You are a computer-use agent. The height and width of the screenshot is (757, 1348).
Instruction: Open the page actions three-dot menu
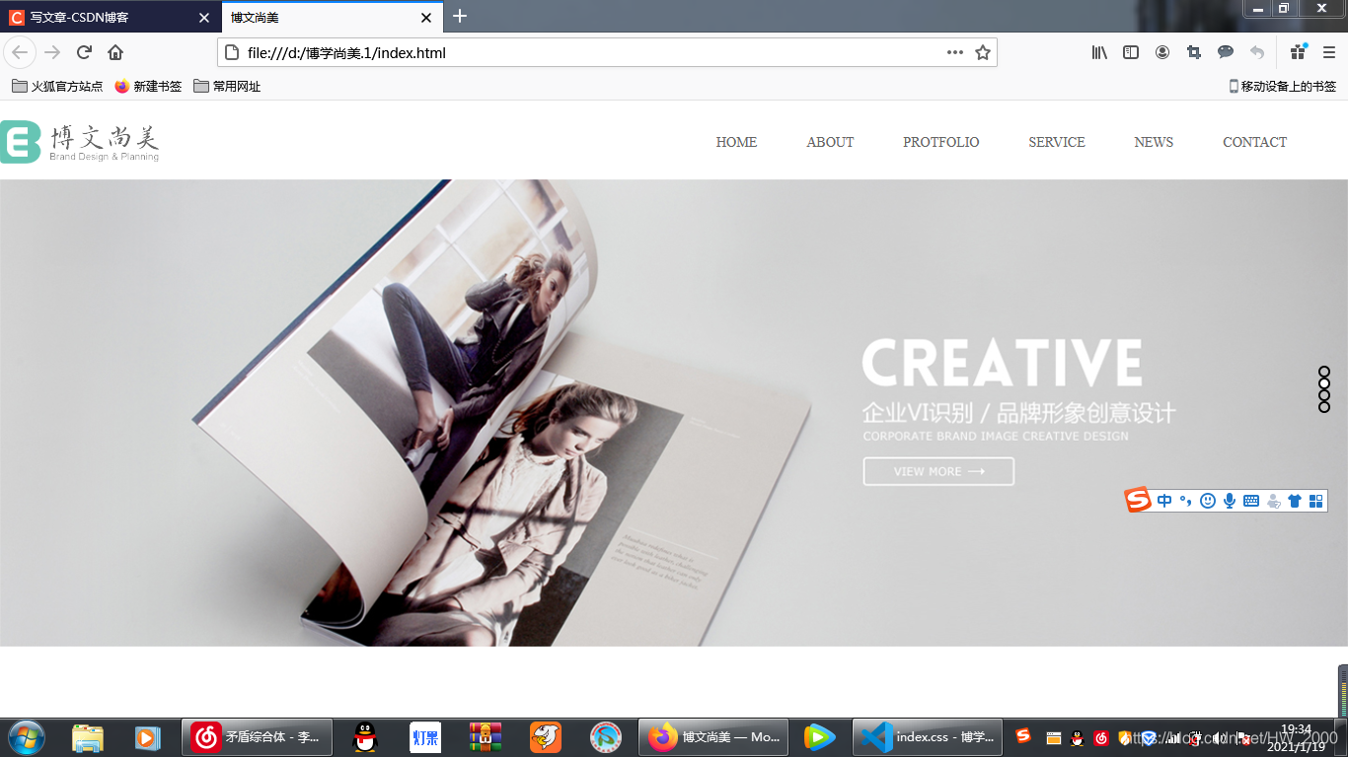(x=955, y=52)
